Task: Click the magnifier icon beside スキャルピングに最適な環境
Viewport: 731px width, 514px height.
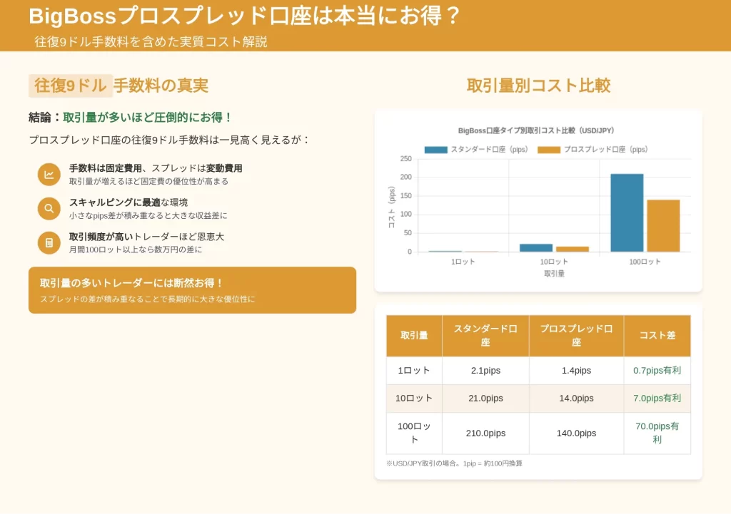Action: pos(49,209)
